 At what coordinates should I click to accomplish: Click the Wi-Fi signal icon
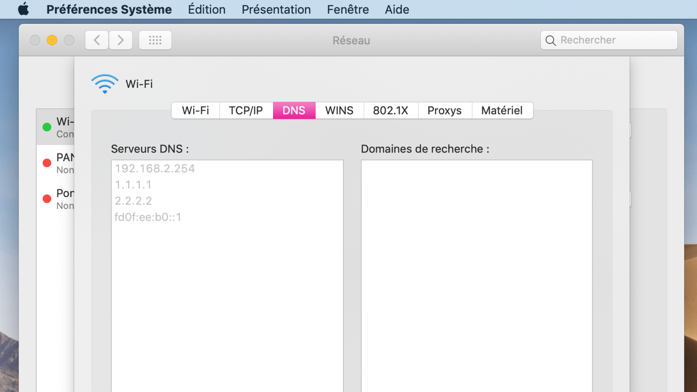105,84
